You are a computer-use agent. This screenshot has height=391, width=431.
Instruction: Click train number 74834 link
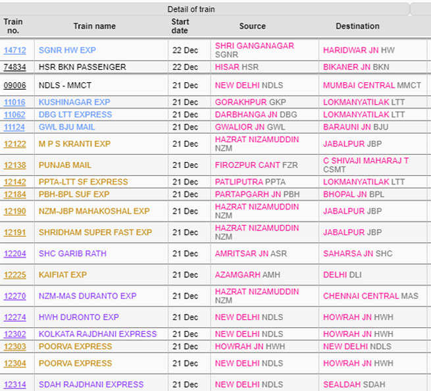14,67
